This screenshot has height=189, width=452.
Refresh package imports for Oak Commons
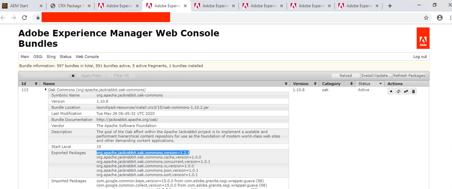coord(398,91)
